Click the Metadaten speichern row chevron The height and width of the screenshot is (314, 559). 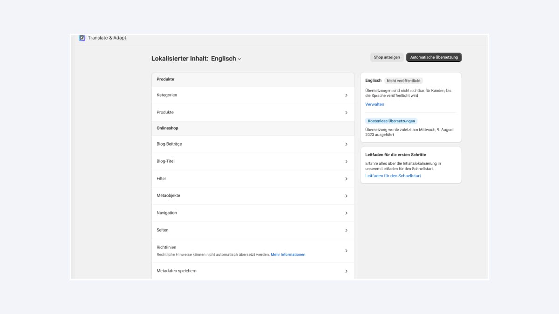pos(346,271)
